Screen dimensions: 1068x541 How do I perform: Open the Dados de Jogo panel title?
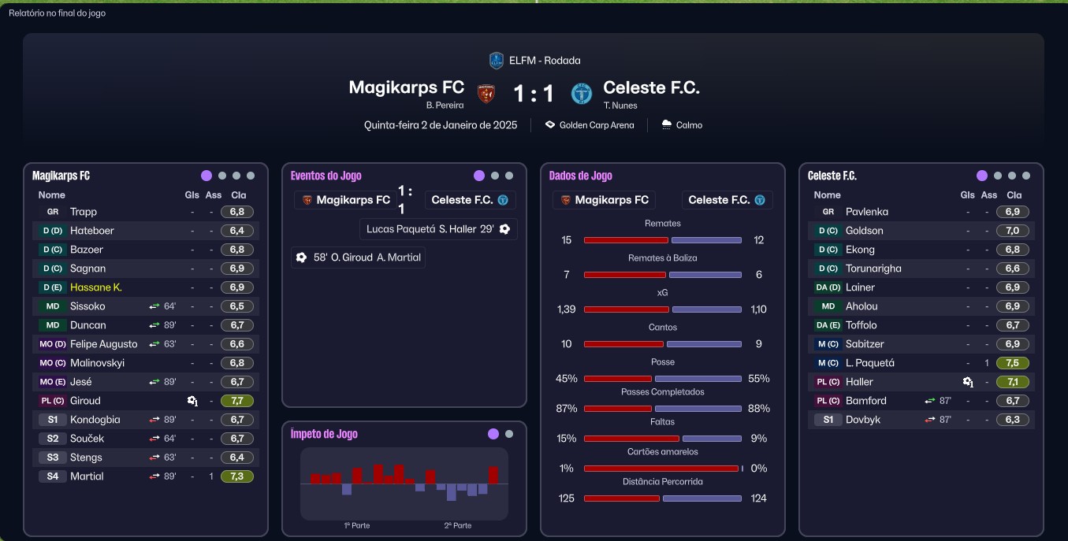point(580,176)
